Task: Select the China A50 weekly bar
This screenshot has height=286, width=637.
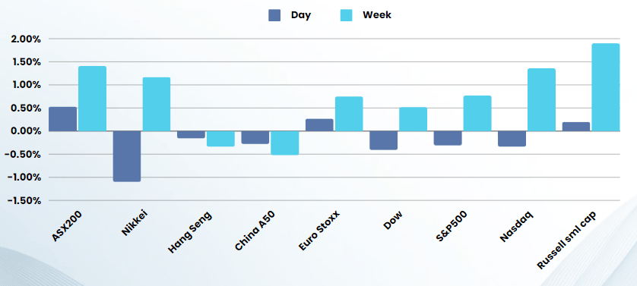Action: 285,143
